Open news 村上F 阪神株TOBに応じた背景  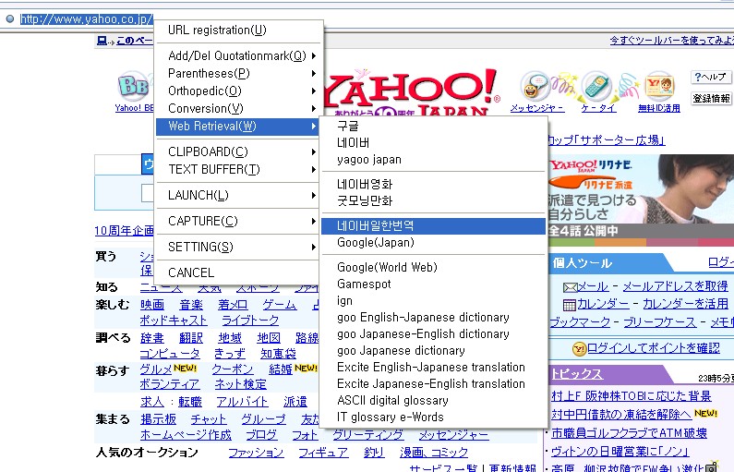(x=631, y=396)
